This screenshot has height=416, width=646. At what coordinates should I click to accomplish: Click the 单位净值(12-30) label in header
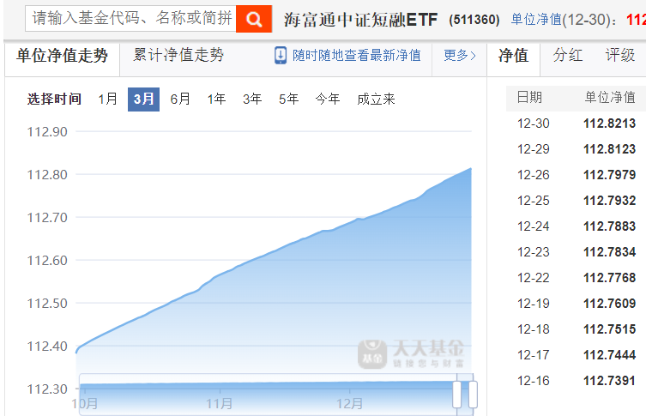pyautogui.click(x=564, y=20)
